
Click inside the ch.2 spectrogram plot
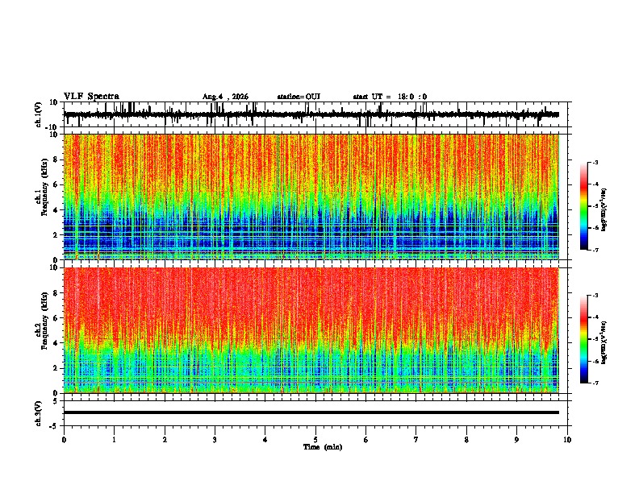311,330
